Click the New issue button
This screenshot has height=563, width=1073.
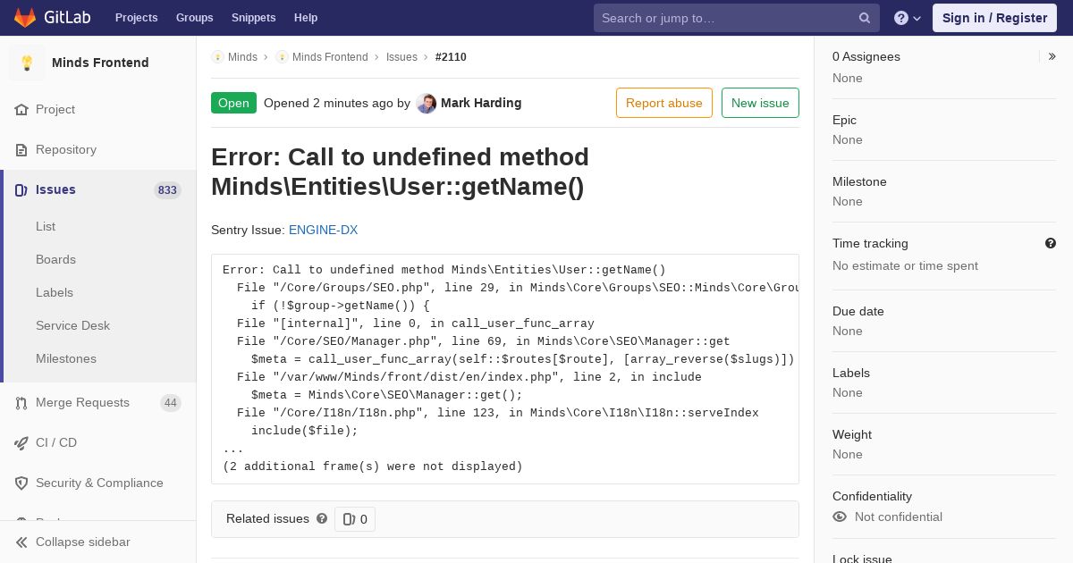(x=760, y=103)
